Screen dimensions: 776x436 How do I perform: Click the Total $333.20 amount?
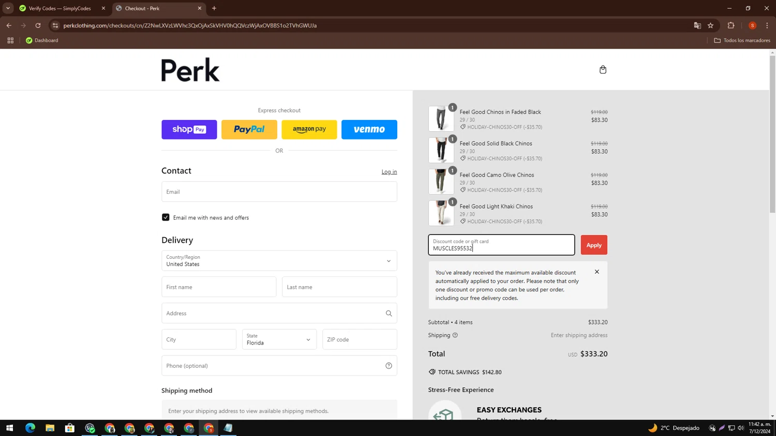pyautogui.click(x=594, y=354)
